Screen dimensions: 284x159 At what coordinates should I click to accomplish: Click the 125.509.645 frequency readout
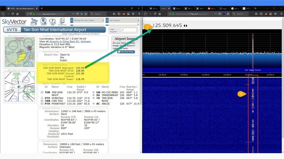coord(167,25)
